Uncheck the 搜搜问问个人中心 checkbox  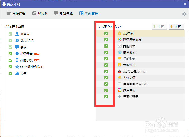pyautogui.click(x=106, y=84)
